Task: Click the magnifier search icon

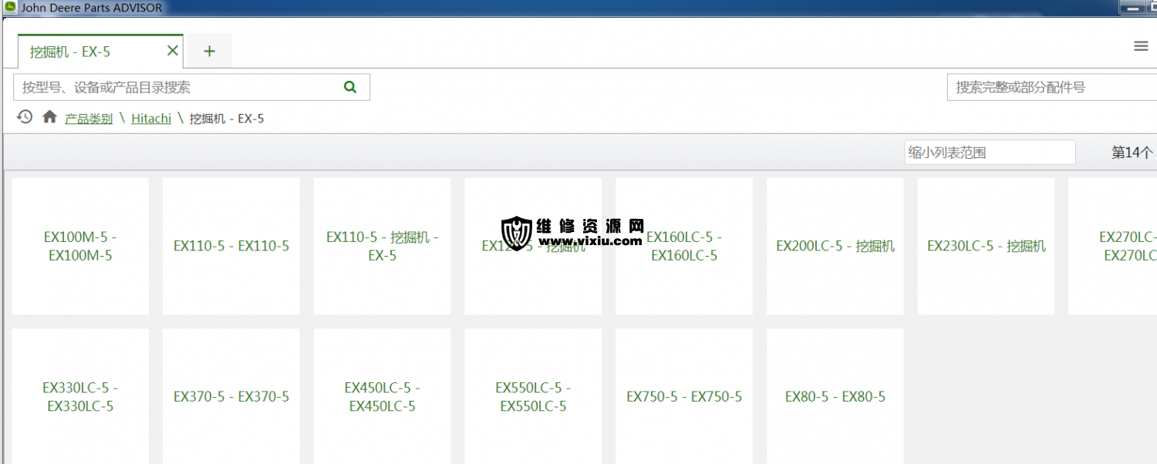Action: coord(350,87)
